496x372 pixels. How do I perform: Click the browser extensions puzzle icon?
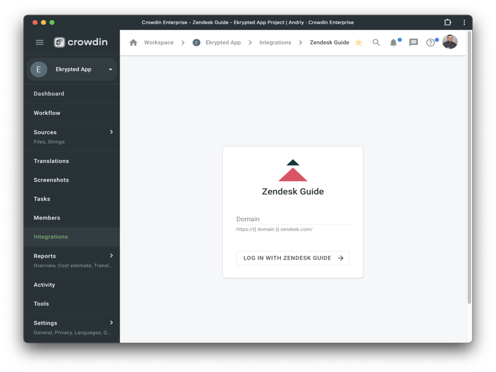point(448,22)
